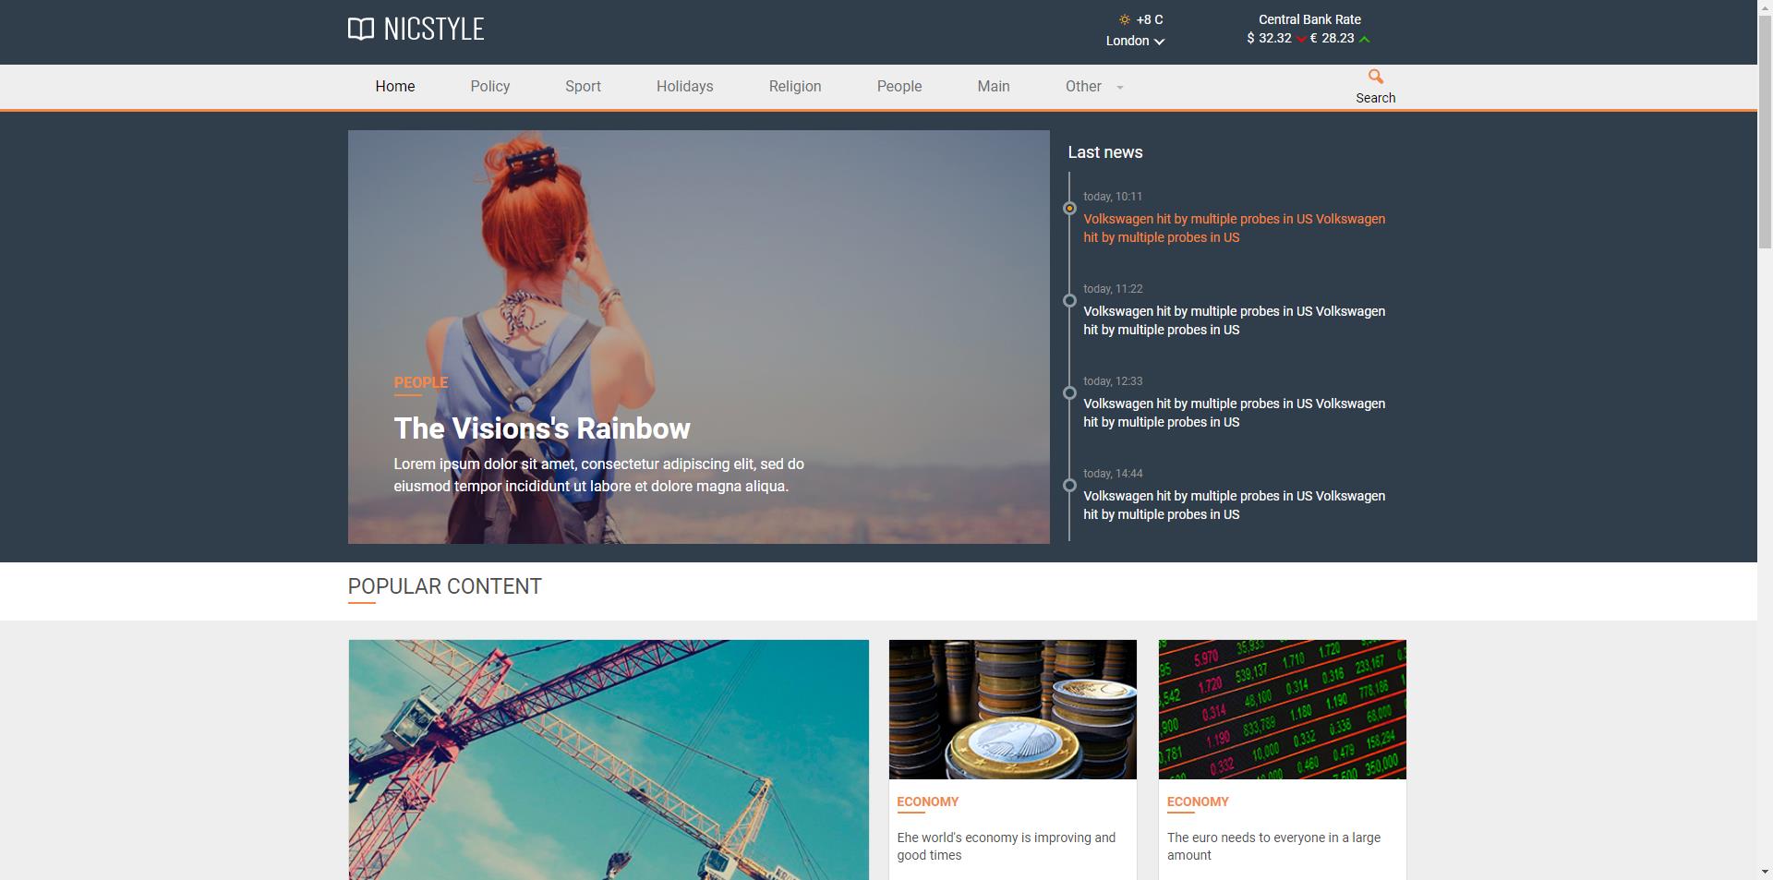This screenshot has height=880, width=1773.
Task: Open the construction cranes article image
Action: point(609,759)
